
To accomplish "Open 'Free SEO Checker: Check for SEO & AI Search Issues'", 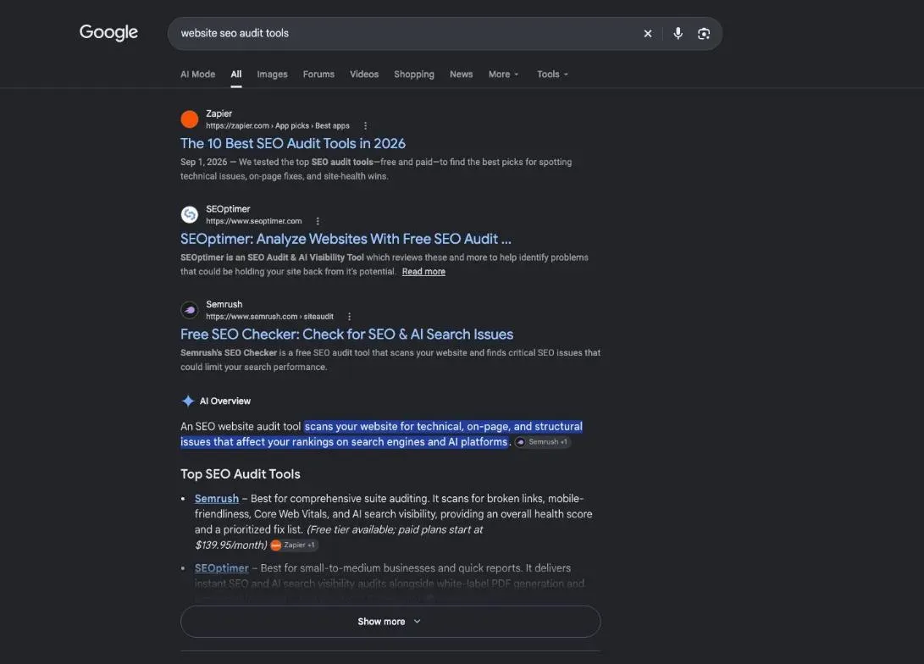I will [346, 334].
